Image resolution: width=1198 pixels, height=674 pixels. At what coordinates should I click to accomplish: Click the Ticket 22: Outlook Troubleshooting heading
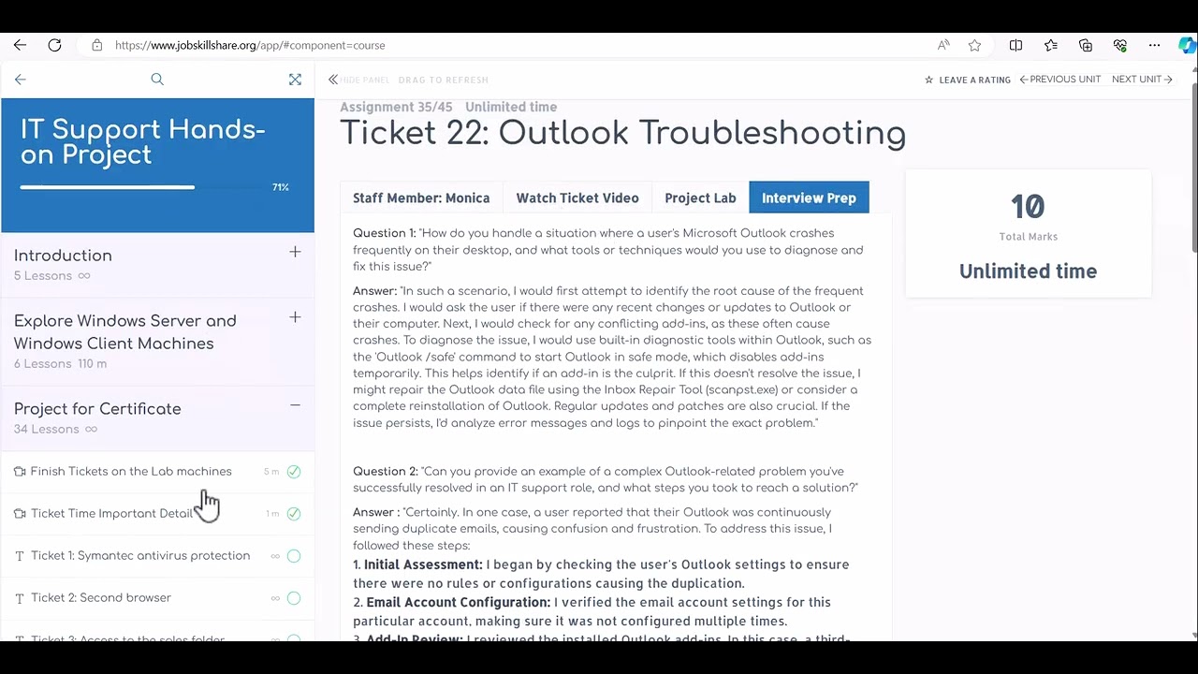(x=622, y=133)
